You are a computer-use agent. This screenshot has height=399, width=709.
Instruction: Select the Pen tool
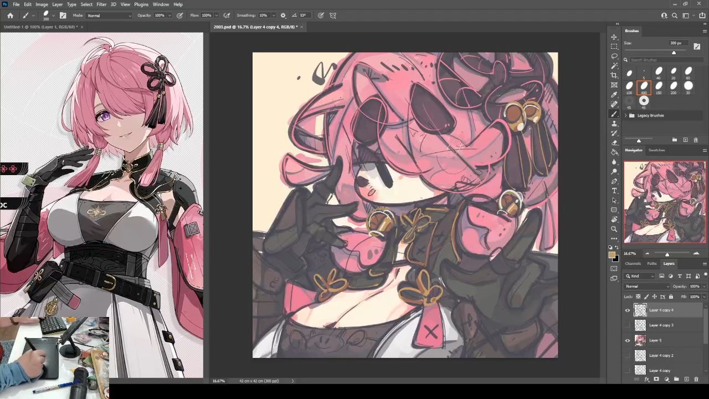coord(614,181)
